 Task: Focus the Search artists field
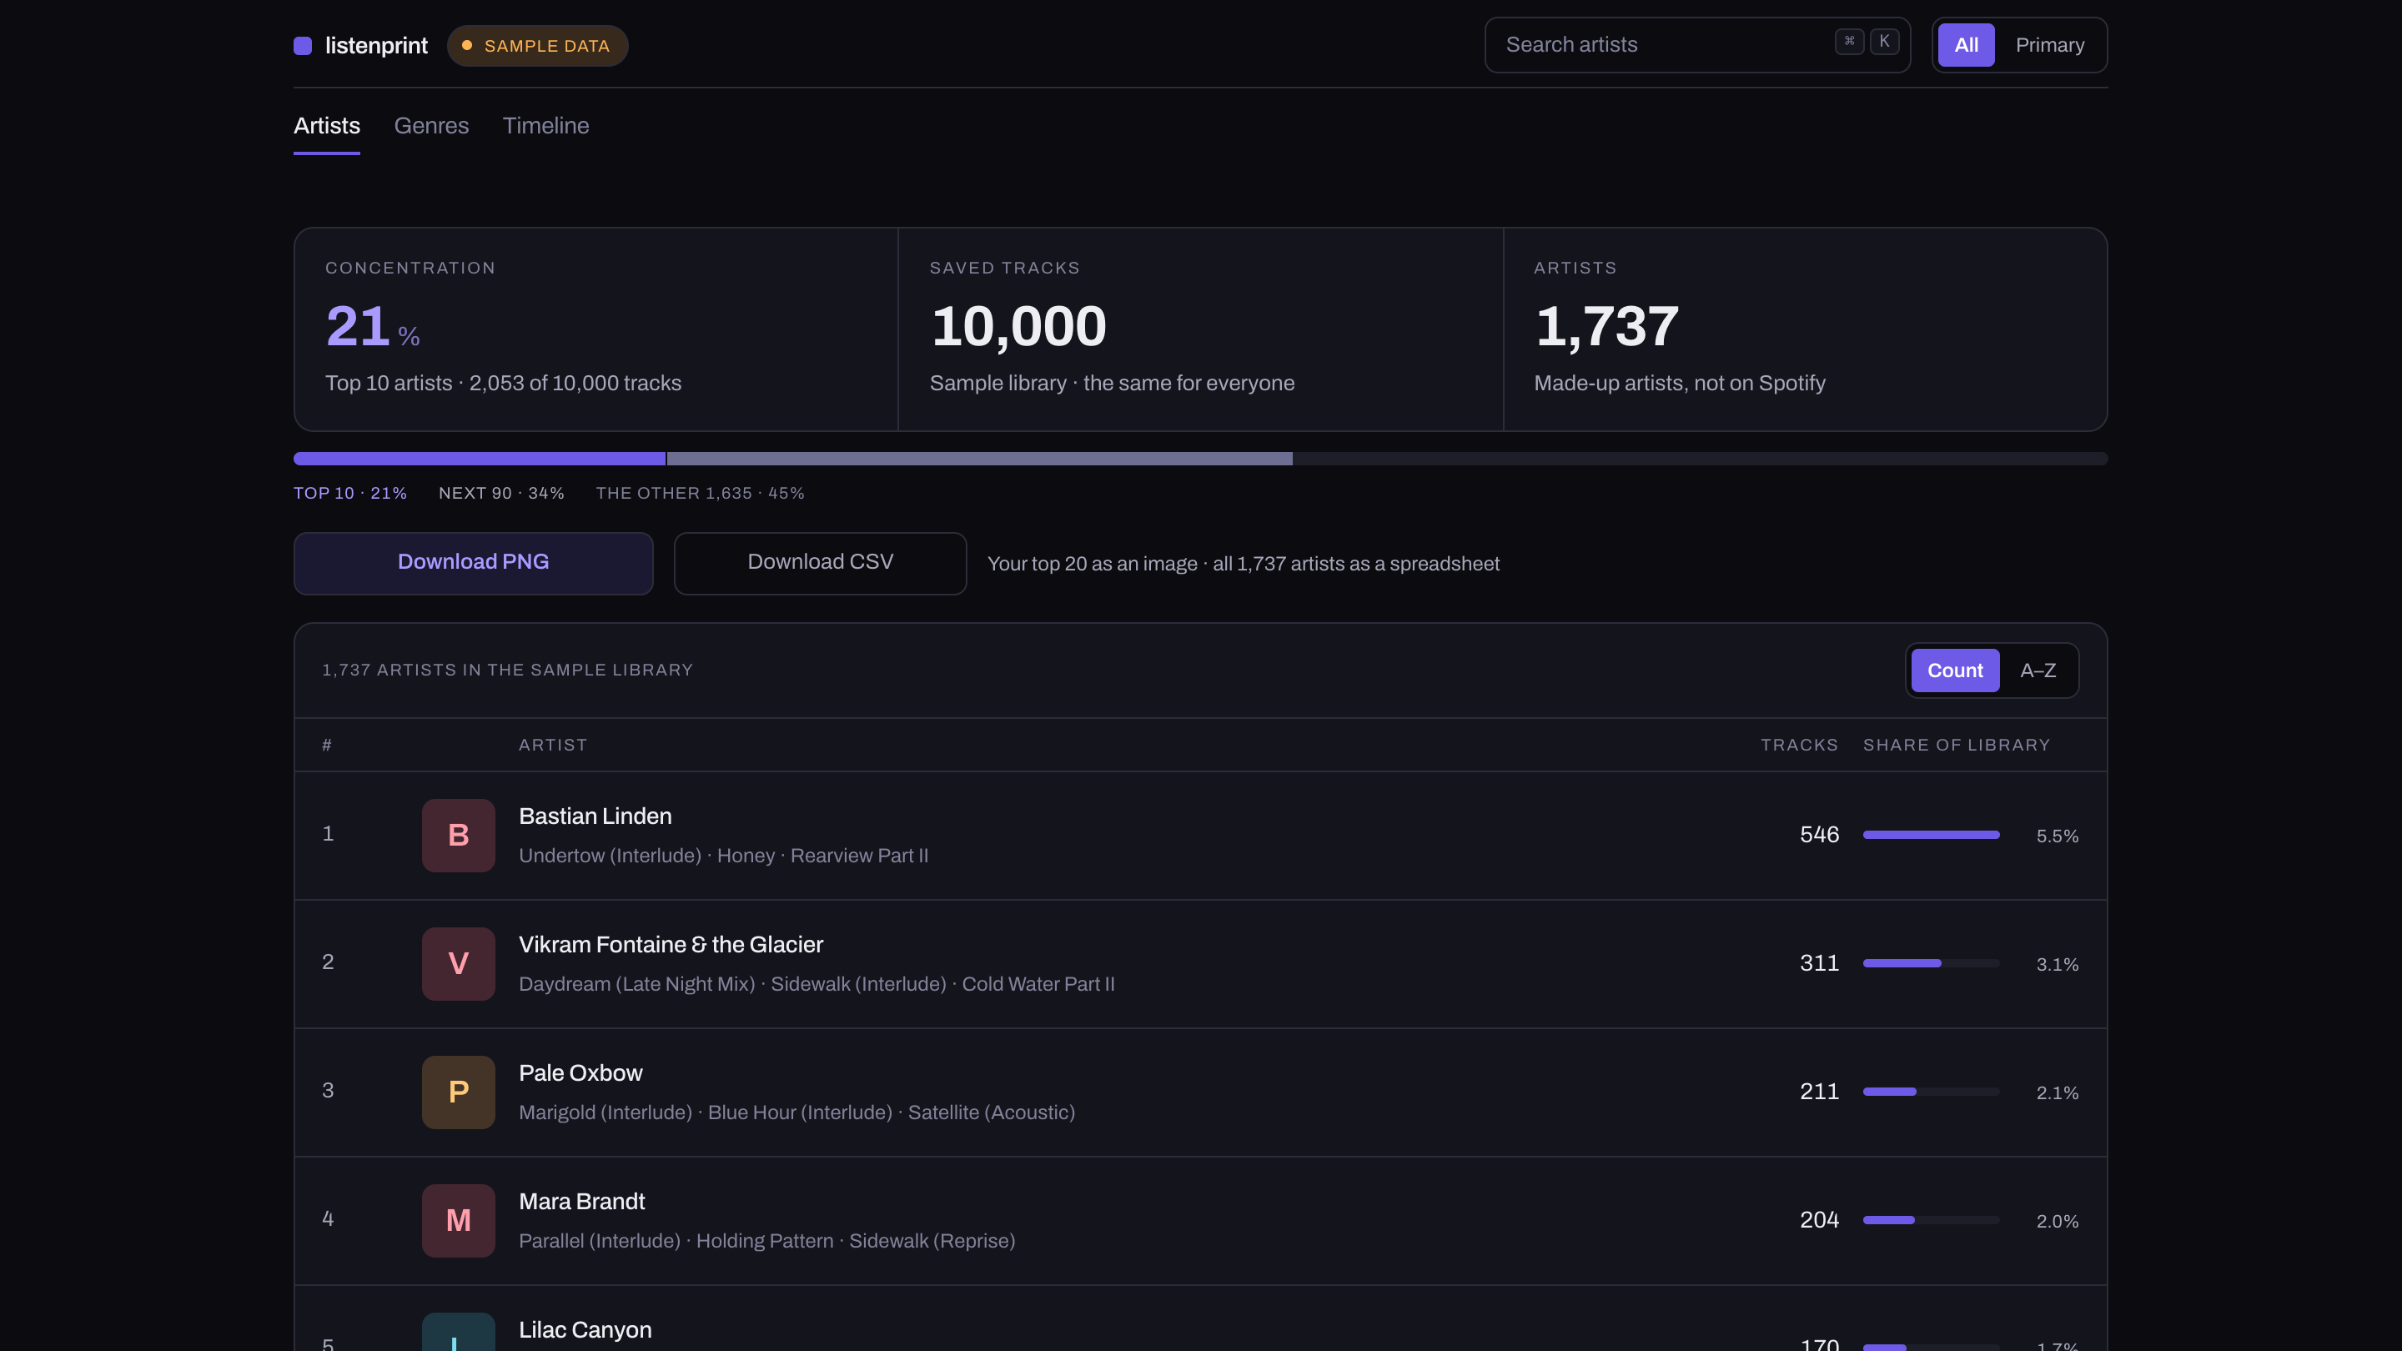point(1696,45)
